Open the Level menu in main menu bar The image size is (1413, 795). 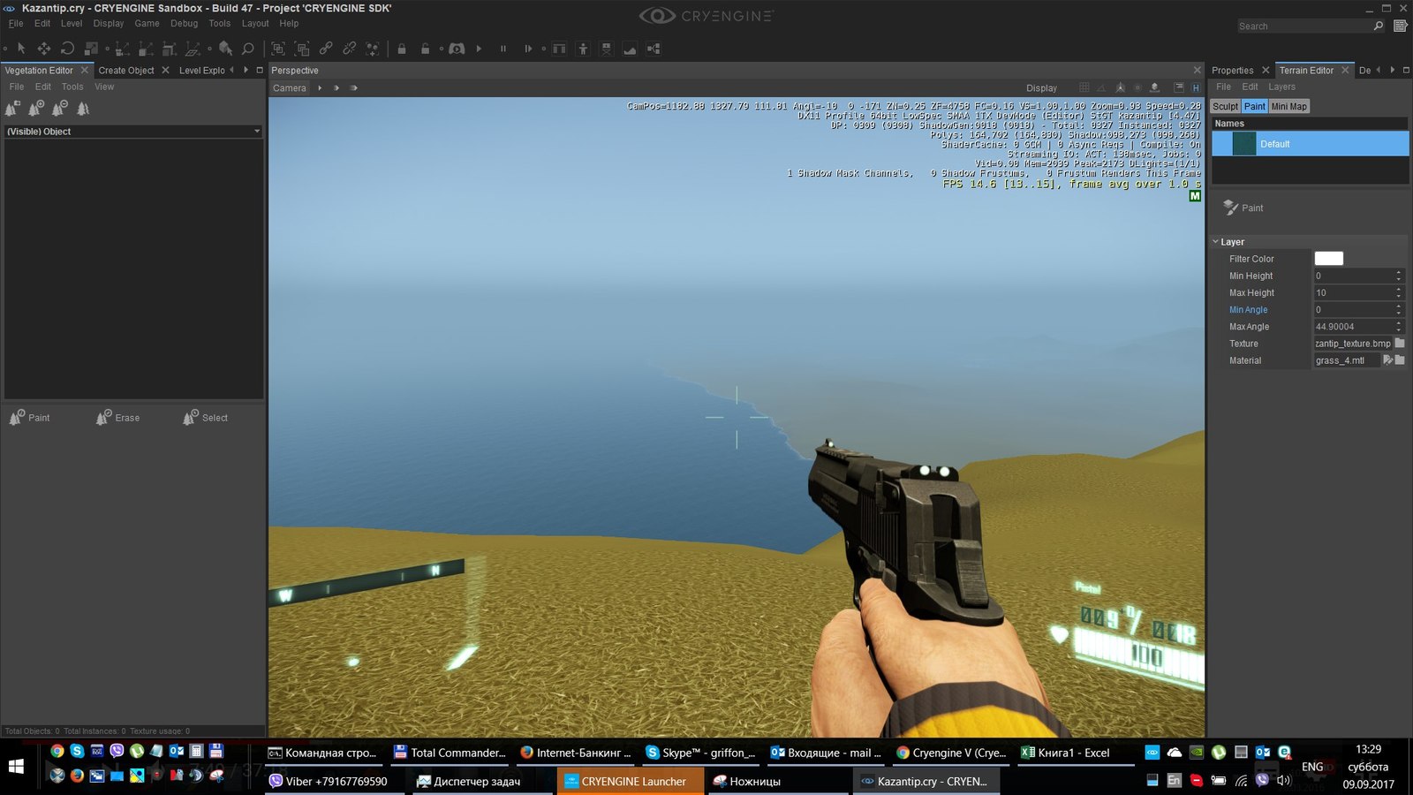72,24
